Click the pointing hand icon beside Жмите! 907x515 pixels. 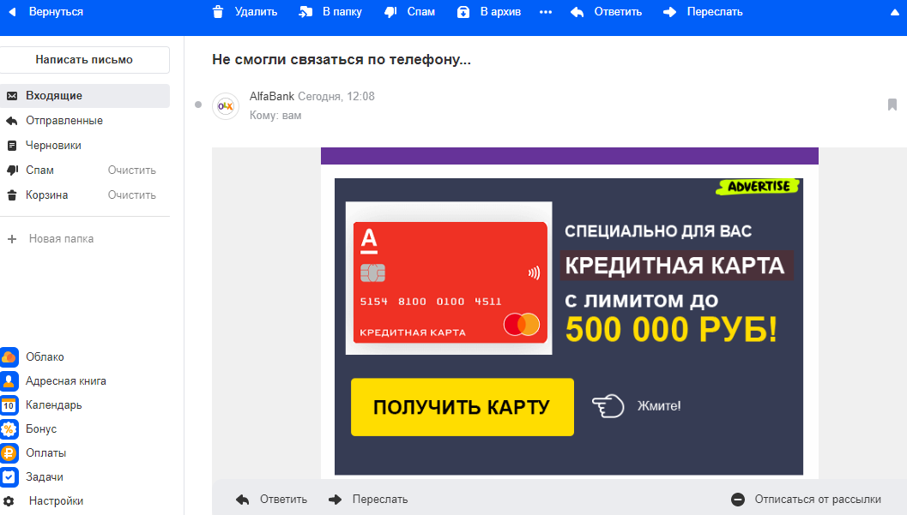608,406
